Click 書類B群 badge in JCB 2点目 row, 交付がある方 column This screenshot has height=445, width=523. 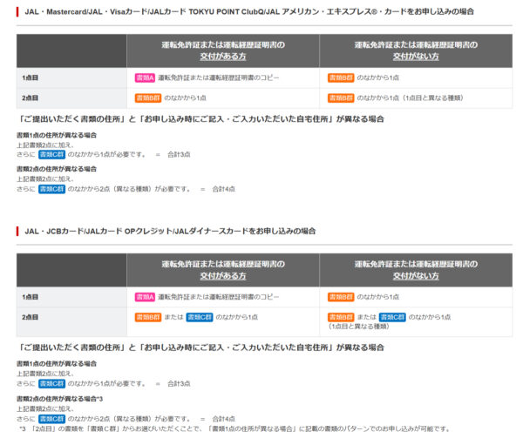(x=148, y=317)
